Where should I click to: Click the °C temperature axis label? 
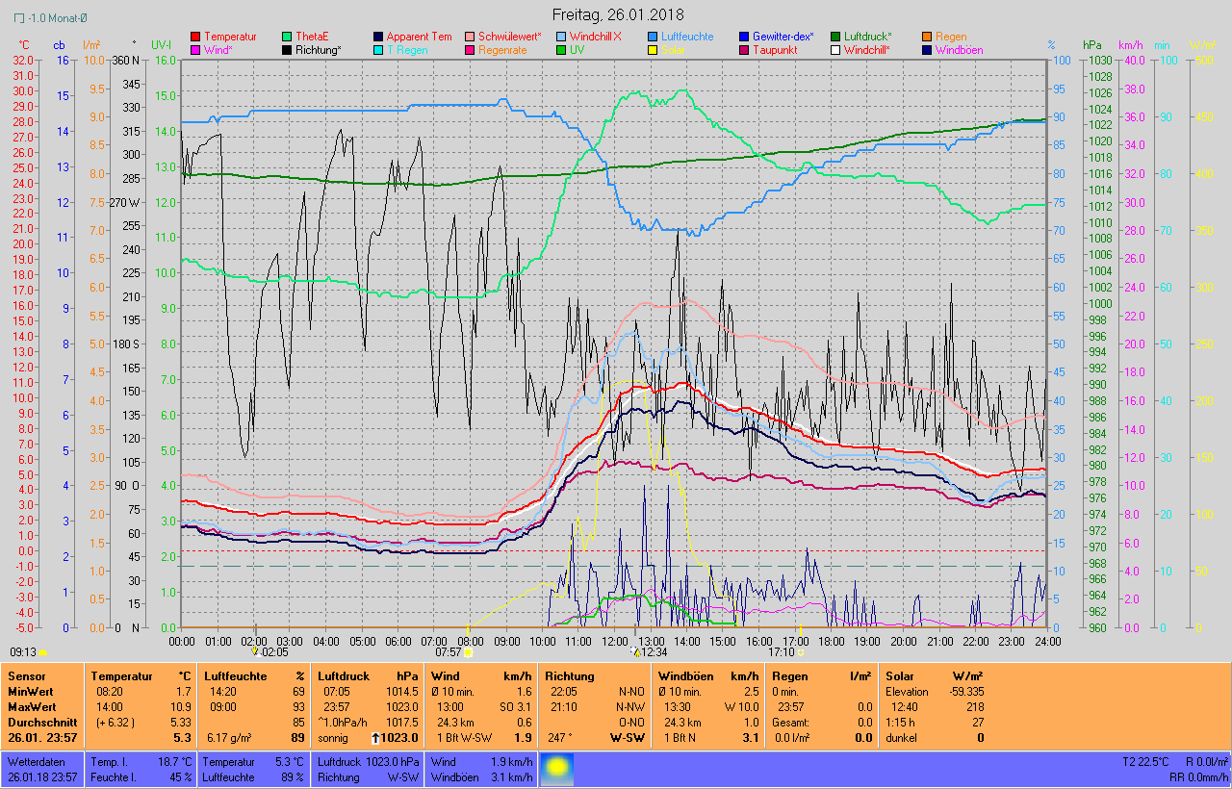(24, 44)
